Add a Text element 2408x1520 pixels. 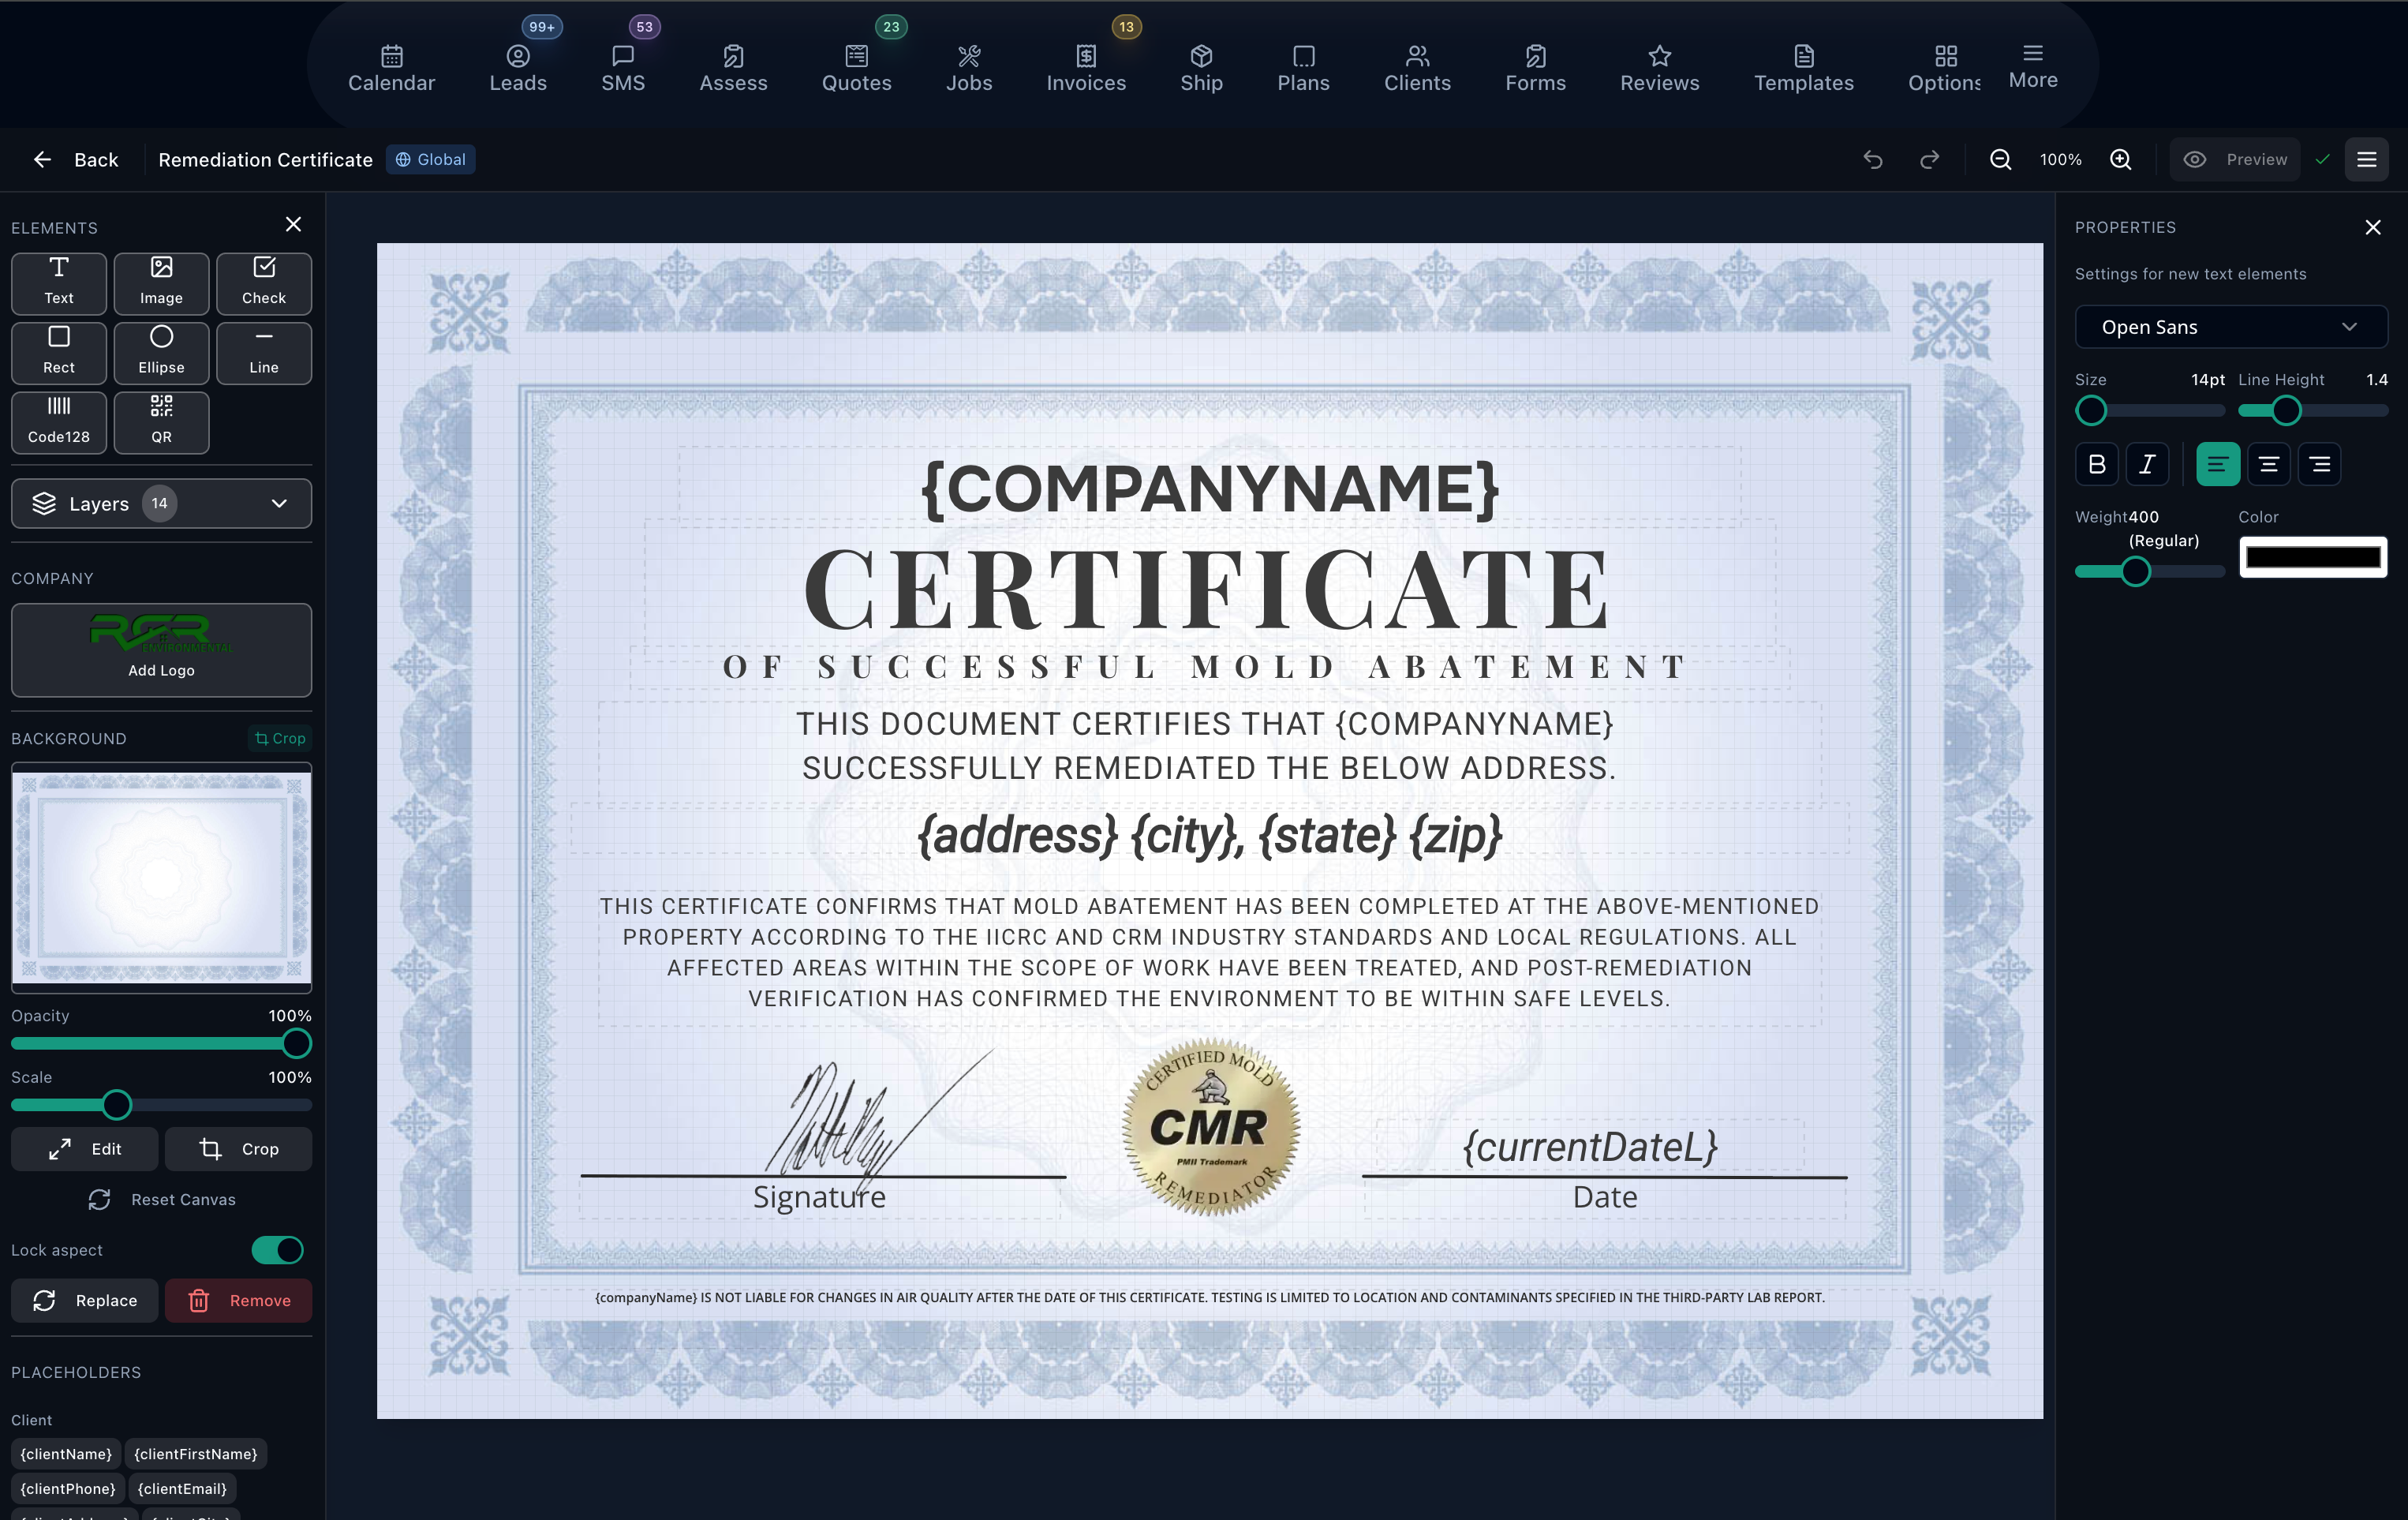[x=59, y=283]
